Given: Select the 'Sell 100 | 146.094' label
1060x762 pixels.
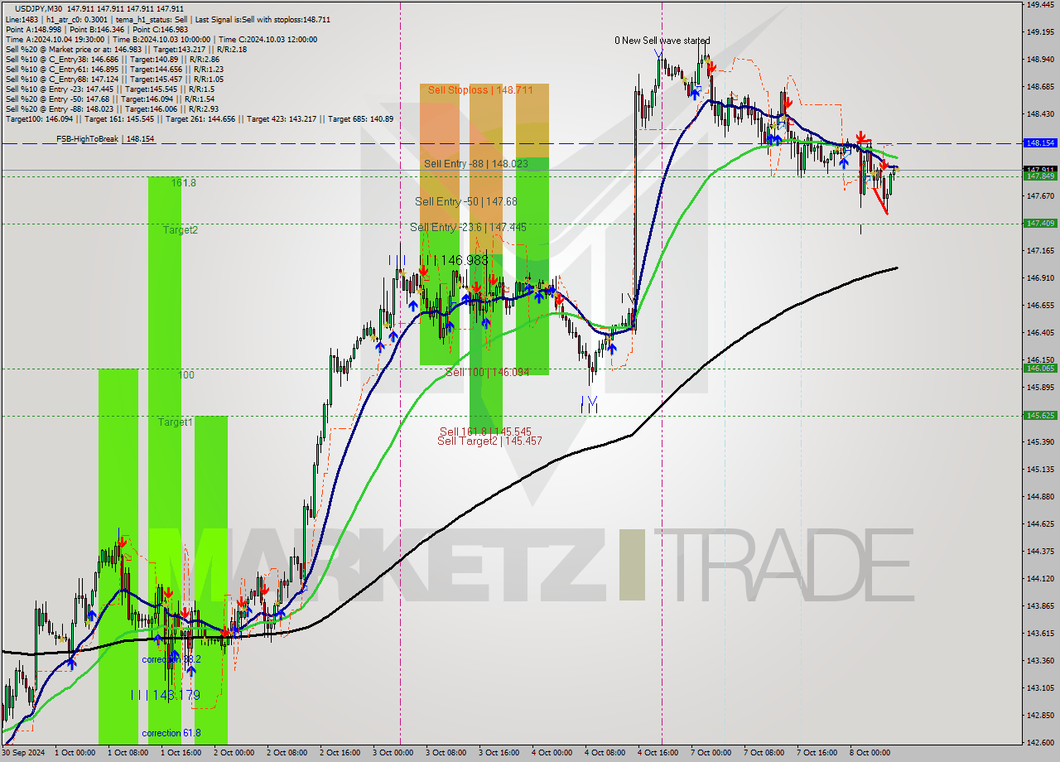Looking at the screenshot, I should point(487,373).
